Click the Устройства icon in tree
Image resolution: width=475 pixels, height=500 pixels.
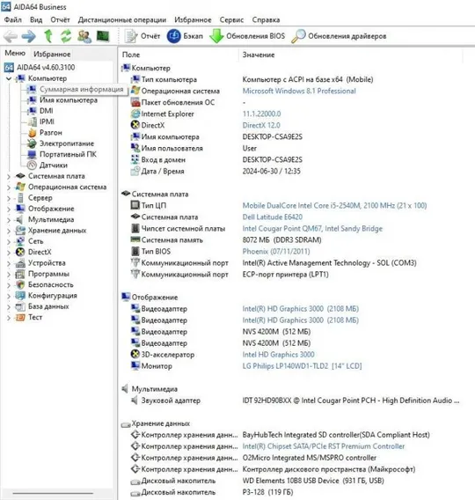[20, 263]
